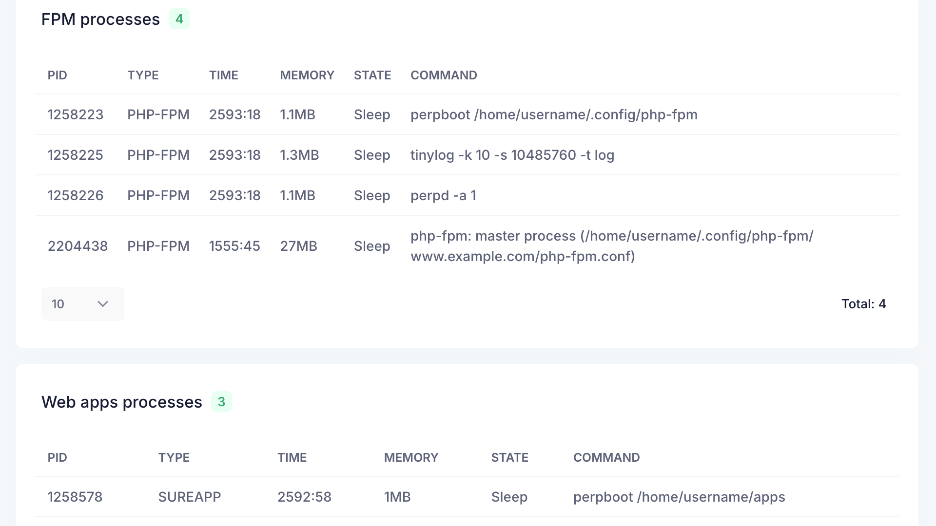Click the chevron arrow in page size selector
The height and width of the screenshot is (526, 936).
click(x=102, y=304)
